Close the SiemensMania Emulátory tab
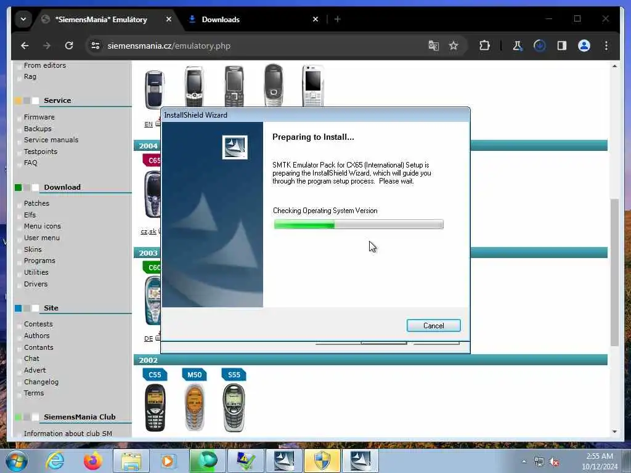Image resolution: width=631 pixels, height=473 pixels. point(169,19)
